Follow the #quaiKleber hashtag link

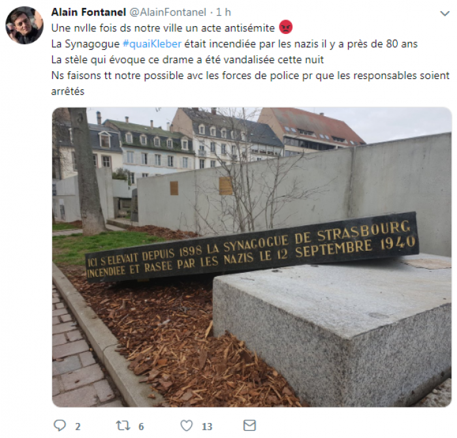tap(152, 44)
